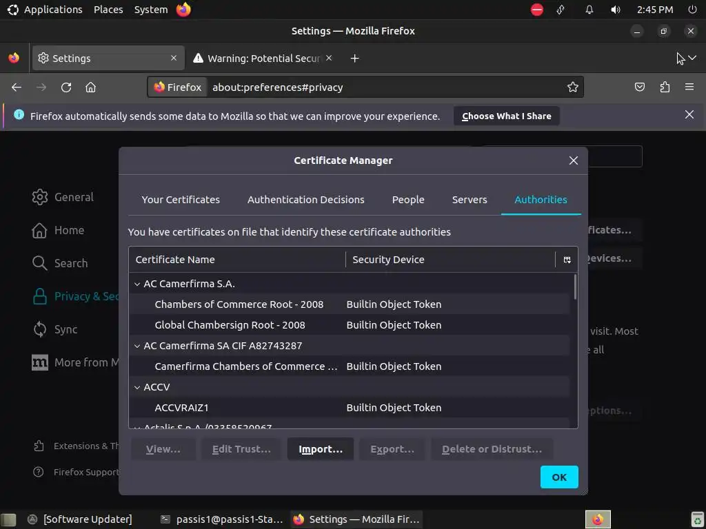Screen dimensions: 706x529
Task: Click the View... button
Action: click(x=163, y=449)
